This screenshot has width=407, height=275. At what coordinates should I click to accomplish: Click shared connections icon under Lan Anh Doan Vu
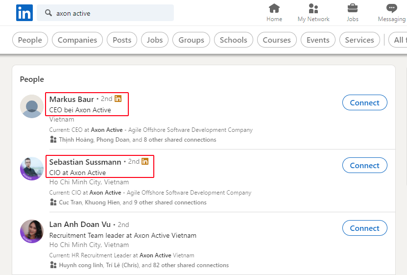click(x=53, y=265)
